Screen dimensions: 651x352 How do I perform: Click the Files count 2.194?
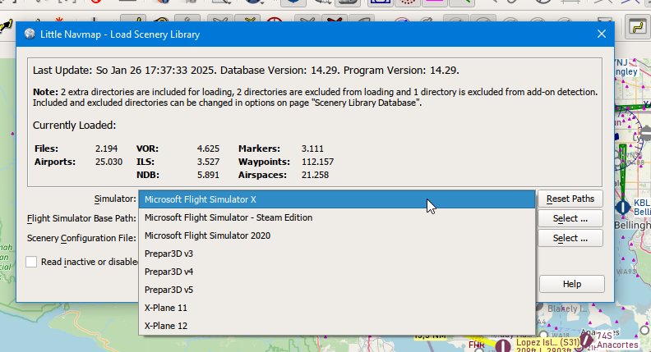[x=106, y=149]
